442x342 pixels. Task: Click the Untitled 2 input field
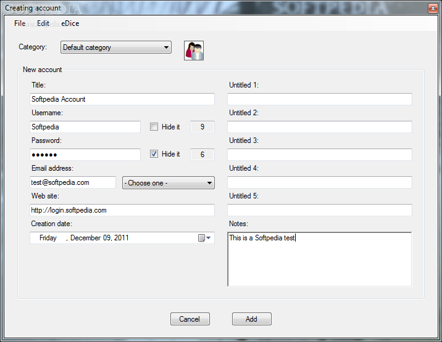[320, 127]
